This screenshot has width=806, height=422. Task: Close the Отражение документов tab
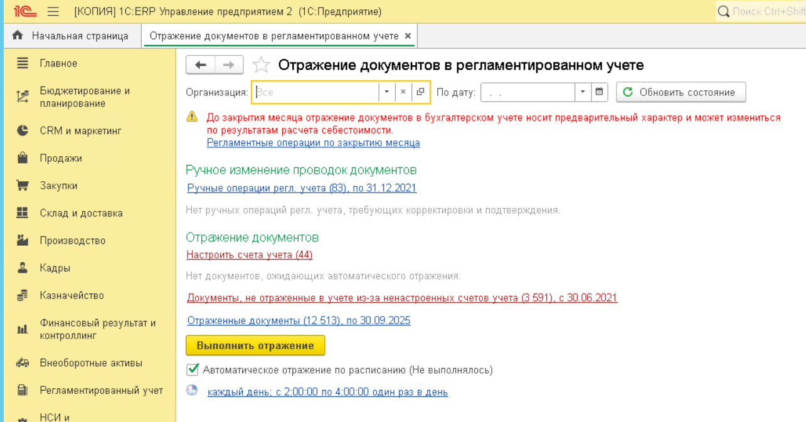pos(408,36)
